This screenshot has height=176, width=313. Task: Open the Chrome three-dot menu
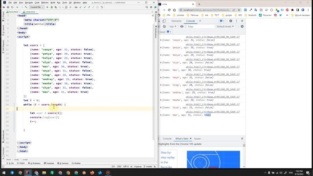[x=308, y=10]
